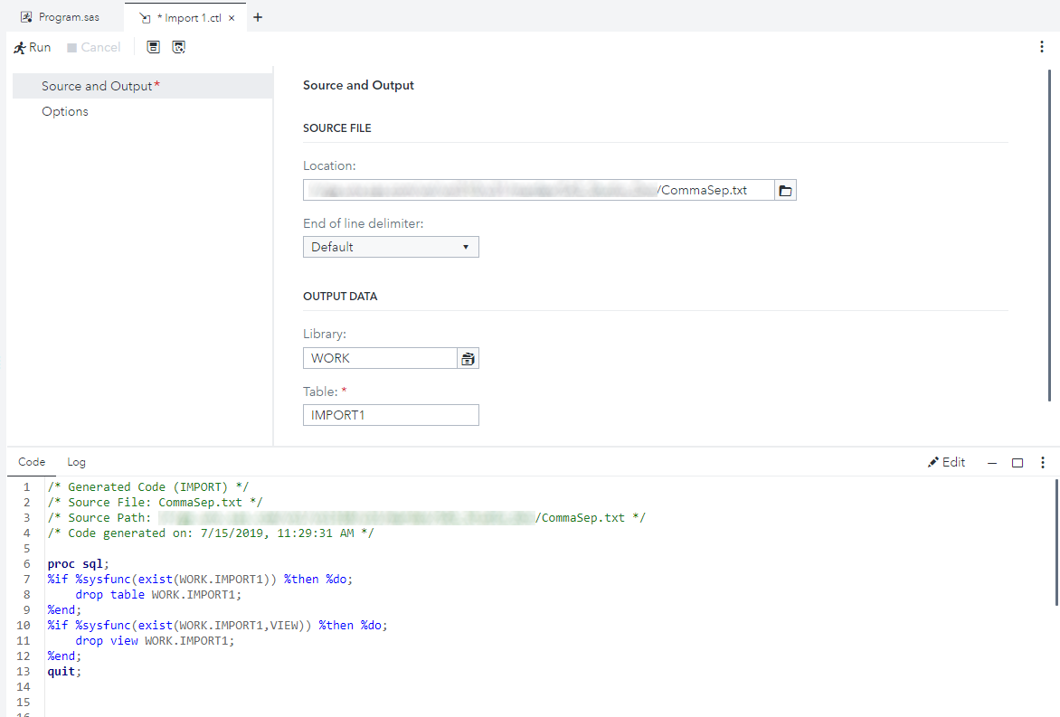Click the Library input field
Viewport: 1060px width, 717px height.
(379, 359)
